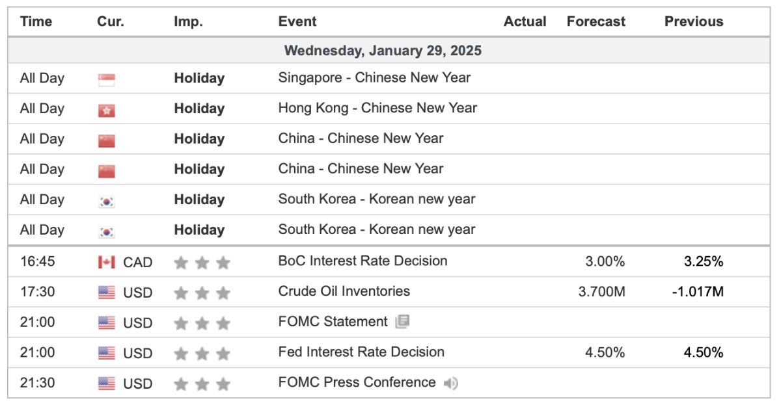The height and width of the screenshot is (416, 781).
Task: Click the FOMC Press Conference speaker icon
Action: [x=450, y=383]
